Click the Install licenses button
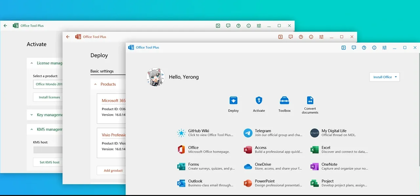The height and width of the screenshot is (196, 420). coord(48,97)
